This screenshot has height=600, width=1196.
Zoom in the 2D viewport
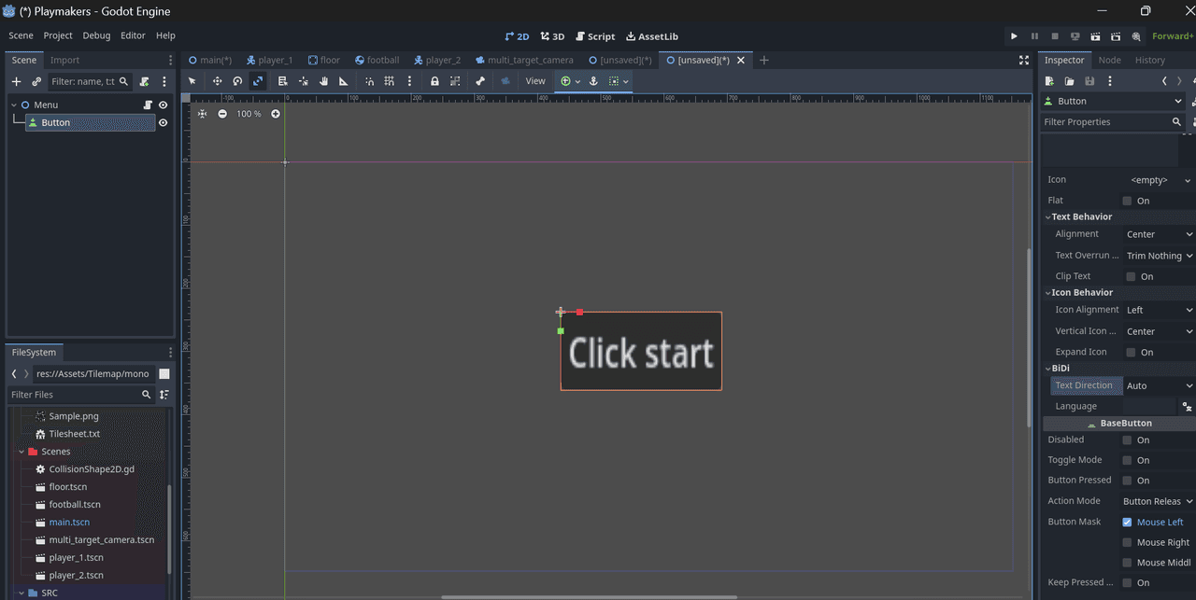(276, 114)
